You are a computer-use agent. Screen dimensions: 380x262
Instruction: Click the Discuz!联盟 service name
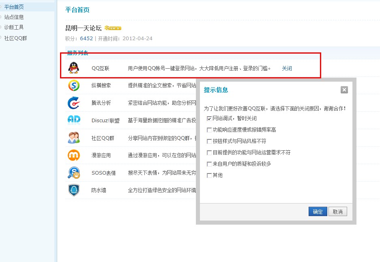tap(105, 121)
